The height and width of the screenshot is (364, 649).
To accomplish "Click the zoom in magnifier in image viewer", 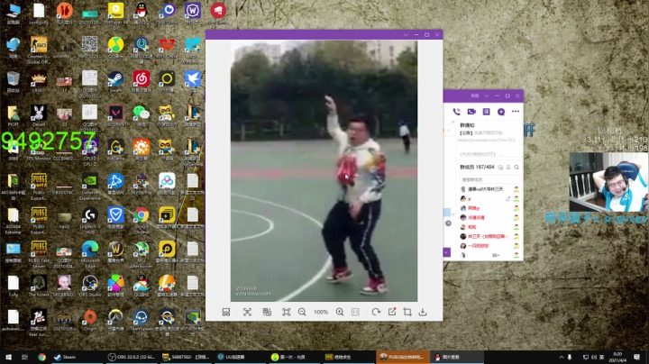I will (340, 312).
